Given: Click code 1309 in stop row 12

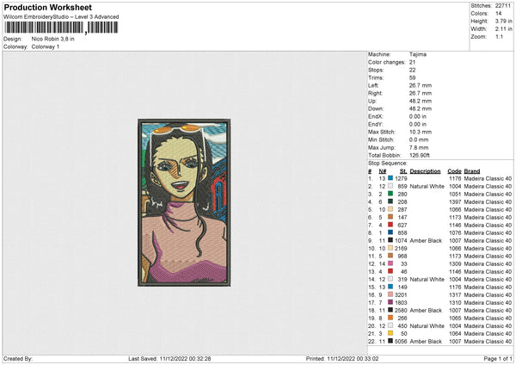Looking at the screenshot, I should point(455,264).
